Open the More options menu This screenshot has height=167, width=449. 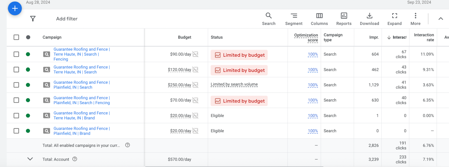[416, 19]
